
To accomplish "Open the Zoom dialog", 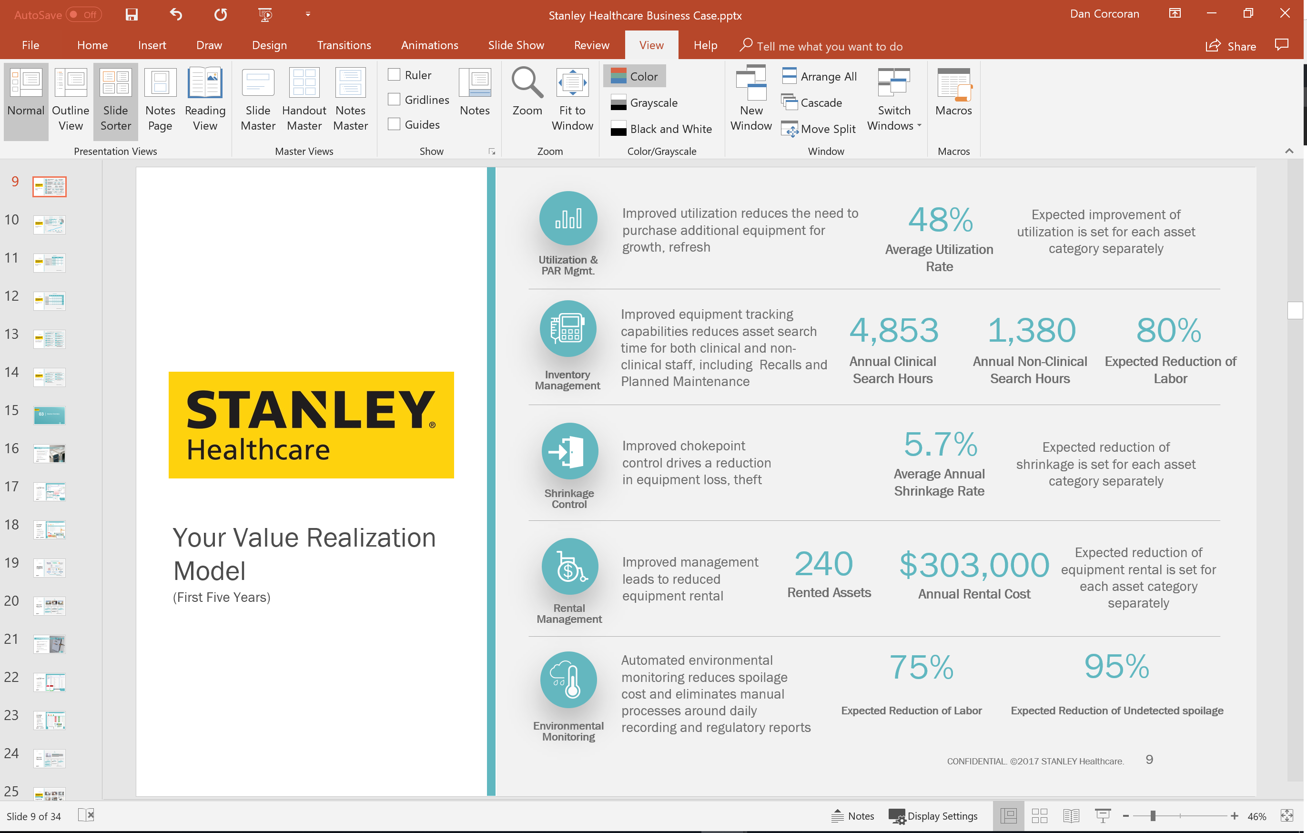I will point(527,93).
